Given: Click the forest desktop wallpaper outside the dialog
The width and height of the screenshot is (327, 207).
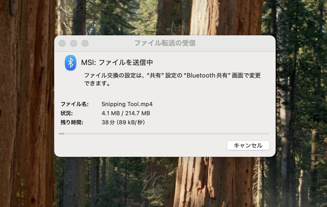Looking at the screenshot, I should tap(27, 104).
